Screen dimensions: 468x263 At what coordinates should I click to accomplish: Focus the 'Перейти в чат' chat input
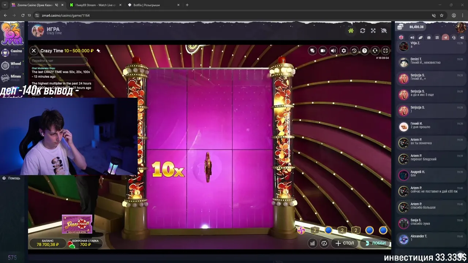pos(58,61)
